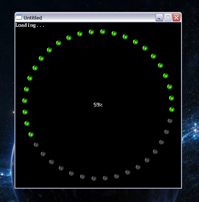Image resolution: width=199 pixels, height=202 pixels.
Task: Click the Loading... text label
Action: click(30, 25)
